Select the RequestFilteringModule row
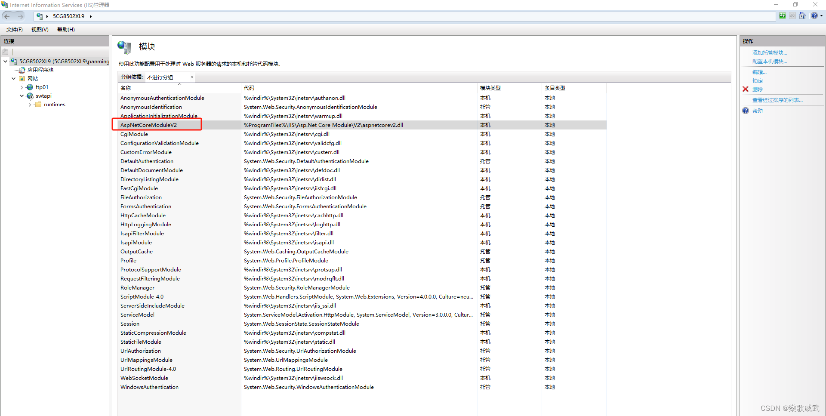Screen dimensions: 826x416 [362, 279]
